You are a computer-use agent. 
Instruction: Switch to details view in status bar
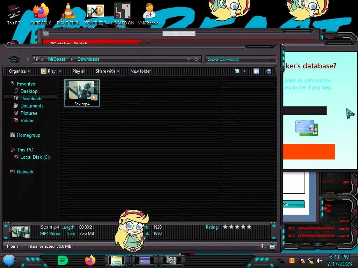262,246
